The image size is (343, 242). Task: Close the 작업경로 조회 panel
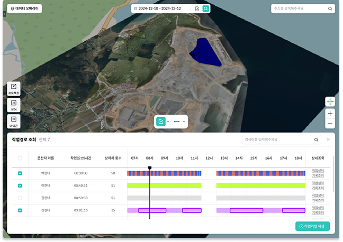point(328,139)
